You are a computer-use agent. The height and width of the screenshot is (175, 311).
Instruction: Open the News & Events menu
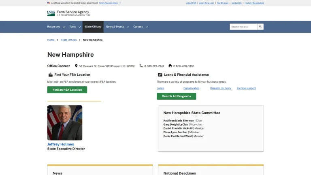point(115,27)
